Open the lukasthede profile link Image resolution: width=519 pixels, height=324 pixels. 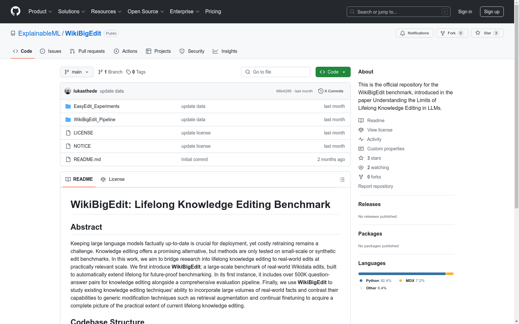[85, 91]
